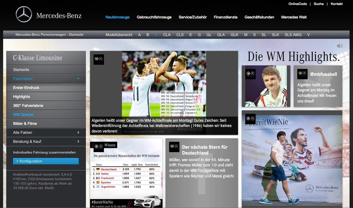The height and width of the screenshot is (208, 353).
Task: Select model class SLK
Action: (276, 35)
